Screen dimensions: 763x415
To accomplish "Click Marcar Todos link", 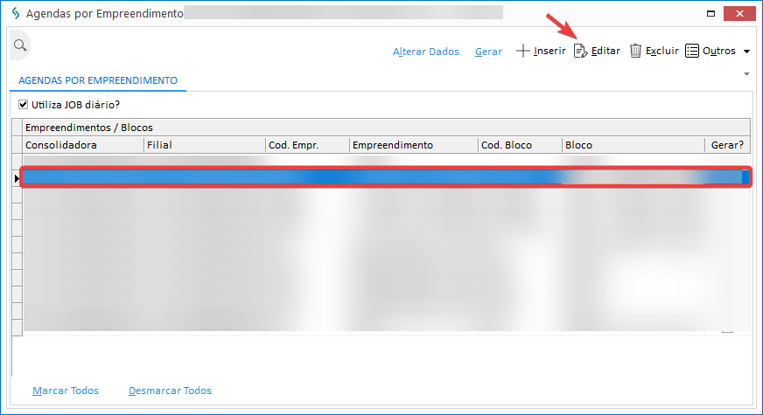I will click(66, 391).
